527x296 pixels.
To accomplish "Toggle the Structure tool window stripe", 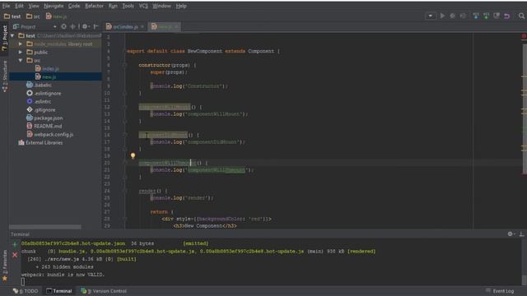I will [x=4, y=76].
